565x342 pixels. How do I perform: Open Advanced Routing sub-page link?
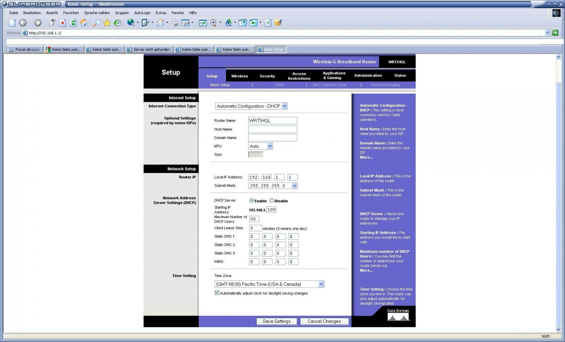pyautogui.click(x=385, y=85)
